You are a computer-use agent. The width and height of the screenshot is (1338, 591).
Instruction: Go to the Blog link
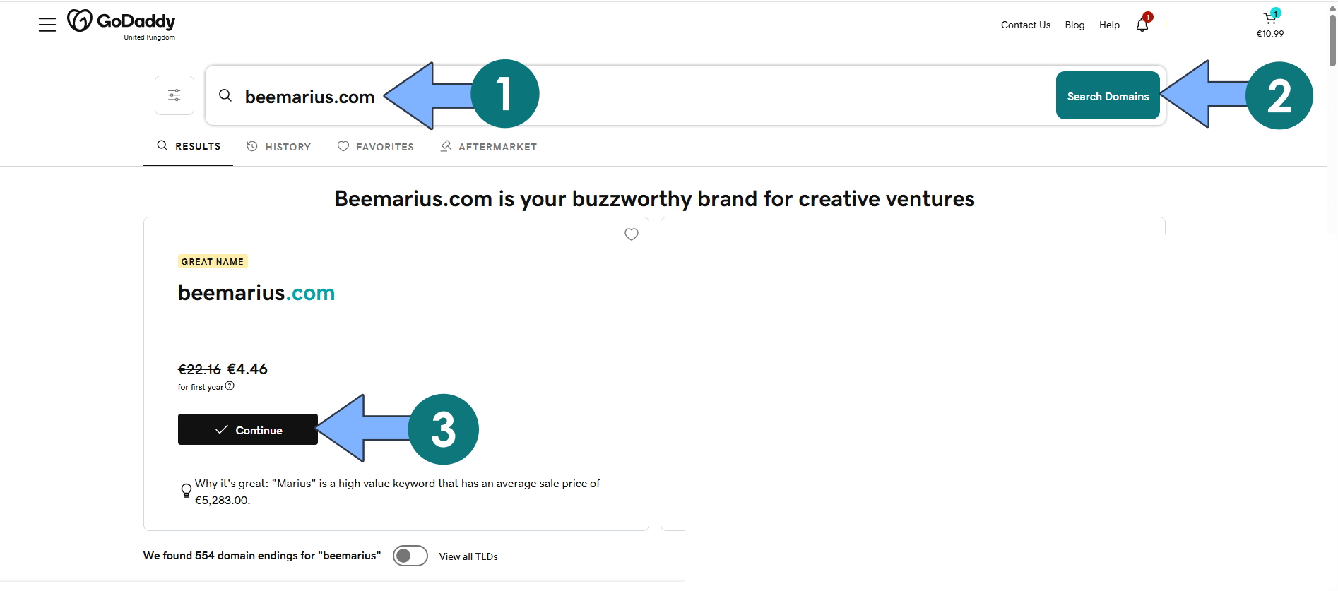tap(1074, 25)
